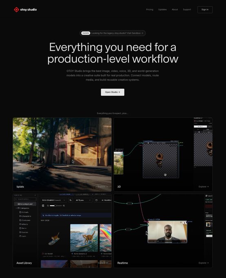
Task: Click the Asset Library card title label
Action: (x=24, y=263)
